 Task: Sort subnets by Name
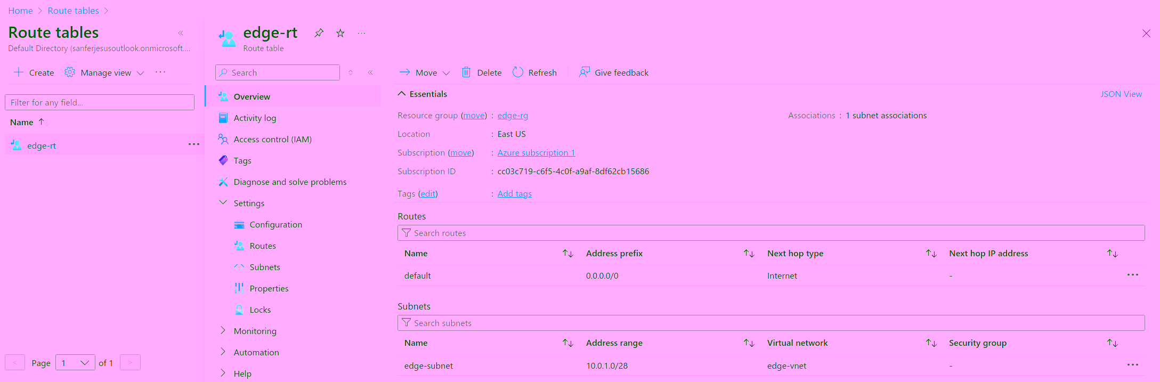(568, 343)
